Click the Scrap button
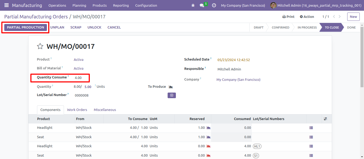 (x=76, y=27)
